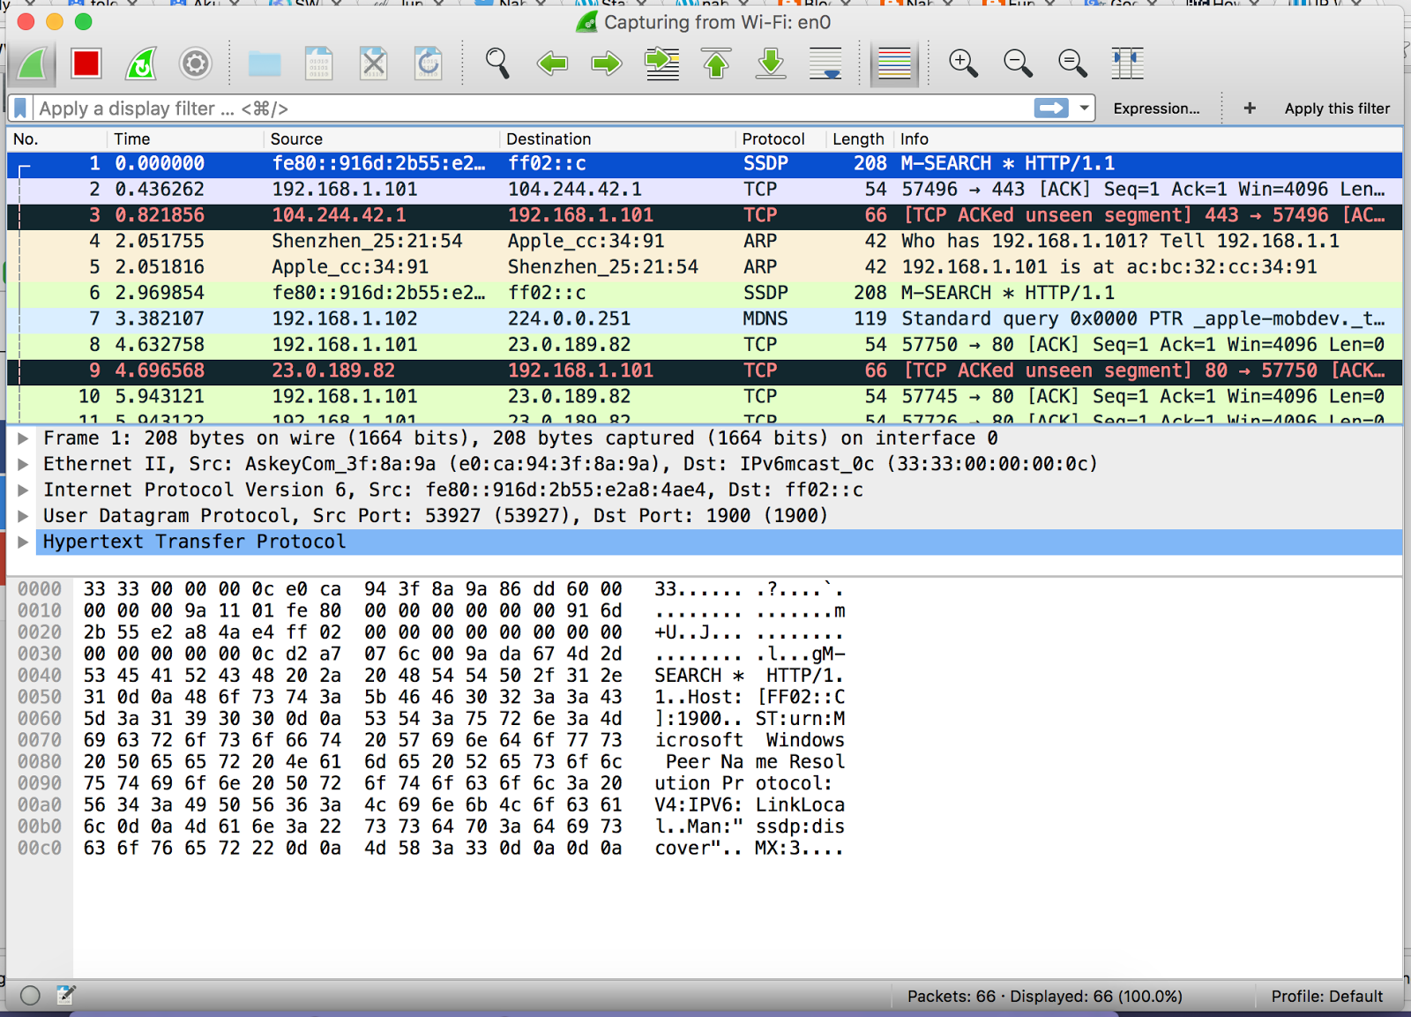Add a filter button with plus
Image resolution: width=1411 pixels, height=1017 pixels.
(1250, 108)
